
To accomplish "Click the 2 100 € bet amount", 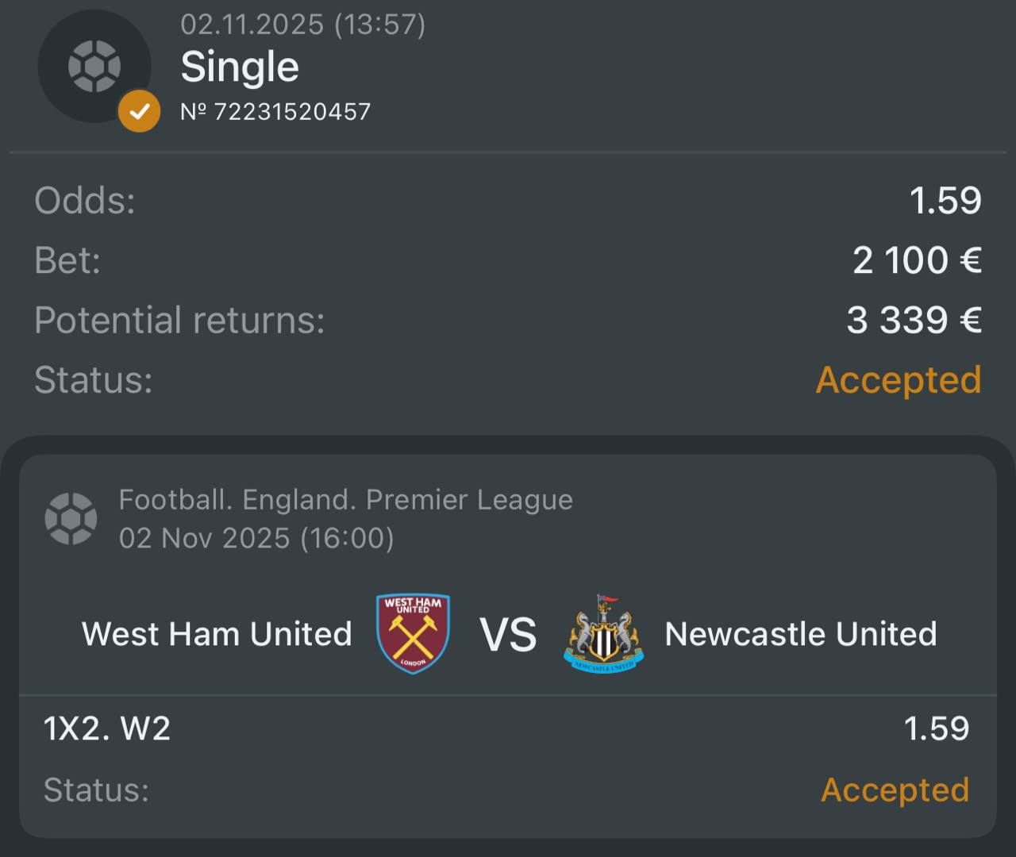I will coord(917,260).
